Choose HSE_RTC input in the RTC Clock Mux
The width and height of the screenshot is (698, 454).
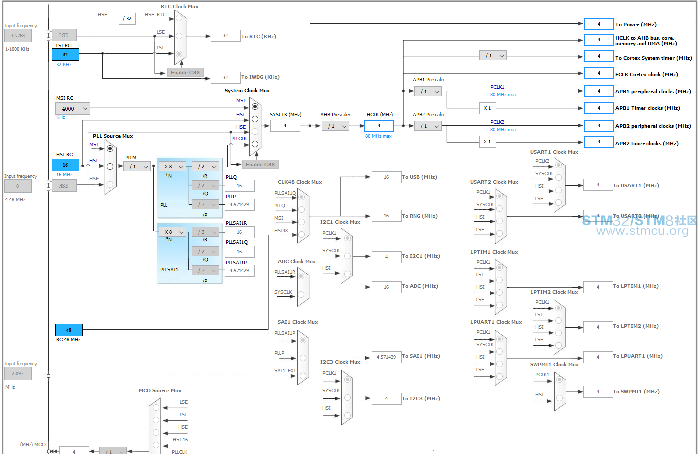[179, 18]
